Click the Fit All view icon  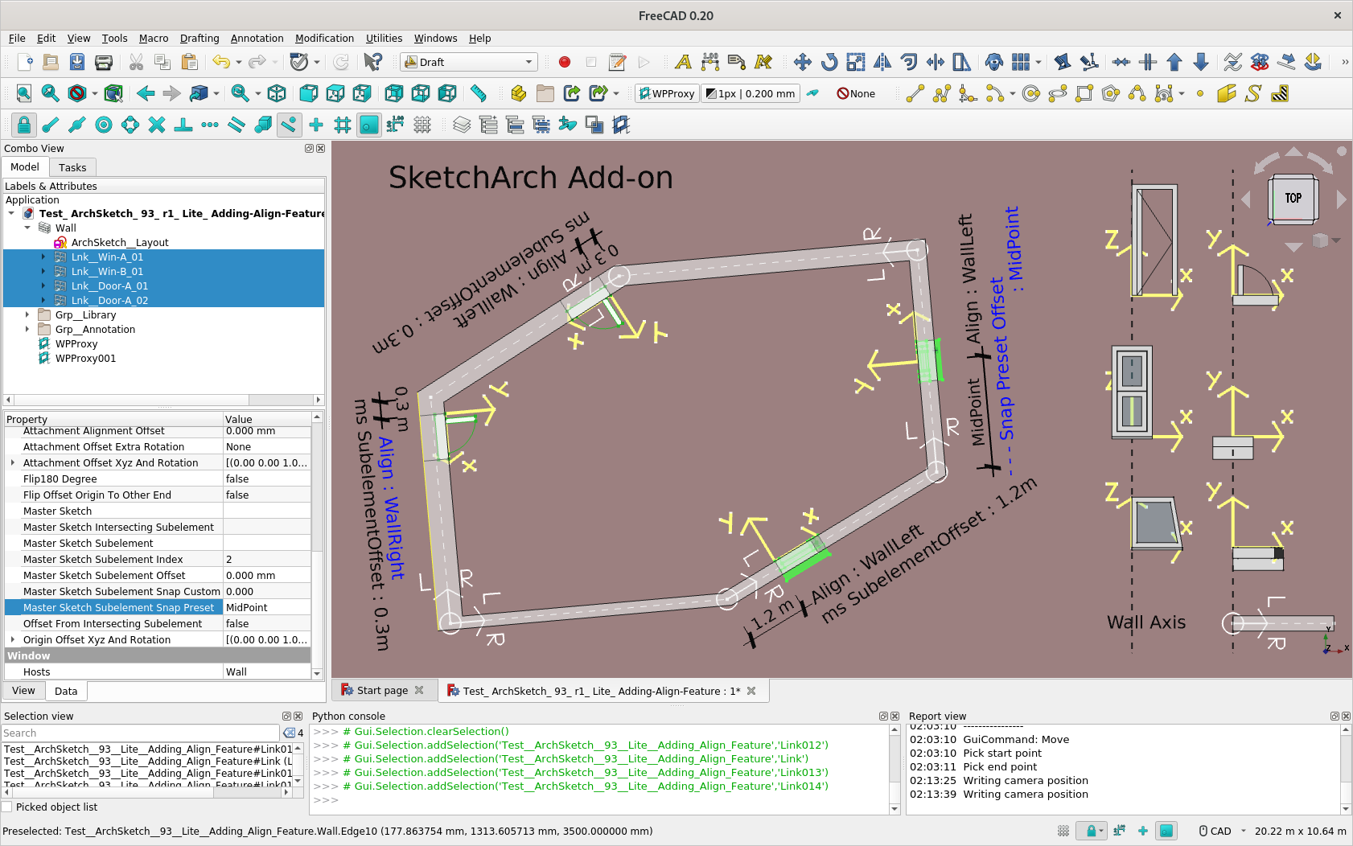24,93
